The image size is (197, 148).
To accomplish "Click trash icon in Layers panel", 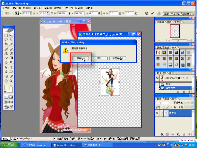I will point(189,135).
